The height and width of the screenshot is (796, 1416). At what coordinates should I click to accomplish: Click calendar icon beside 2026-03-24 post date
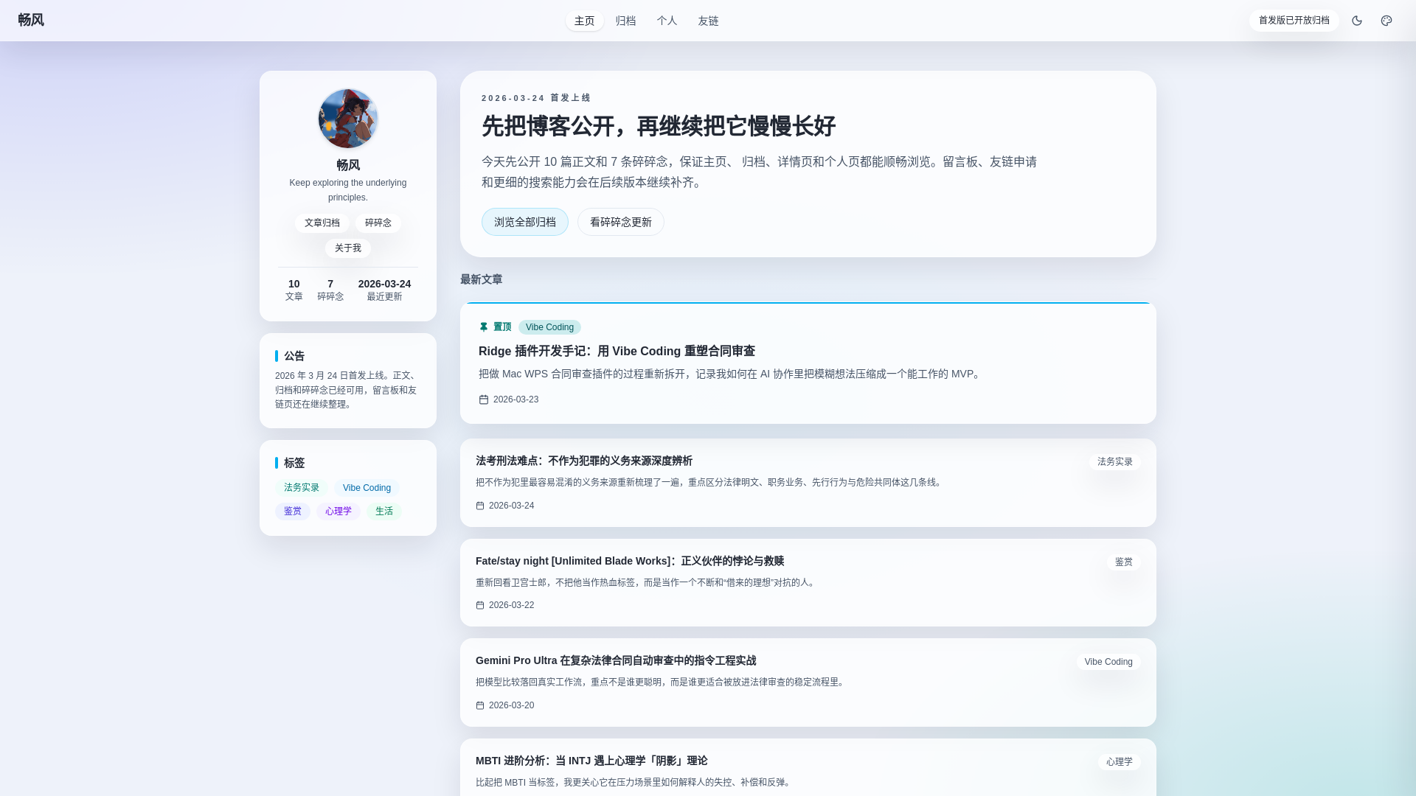[x=480, y=506]
